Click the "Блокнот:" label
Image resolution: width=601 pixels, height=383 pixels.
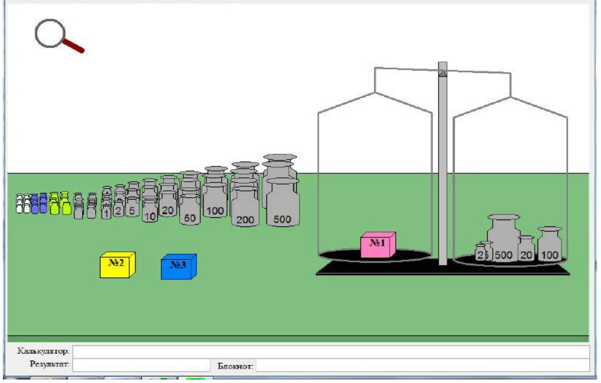pyautogui.click(x=236, y=366)
